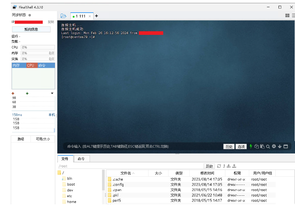Switch to the grid layout view icon
The width and height of the screenshot is (295, 209).
pos(287,15)
